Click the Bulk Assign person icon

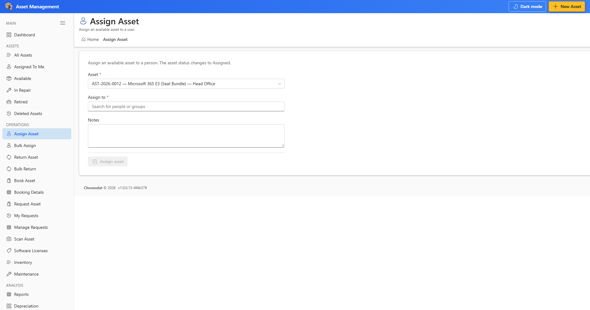pyautogui.click(x=9, y=145)
